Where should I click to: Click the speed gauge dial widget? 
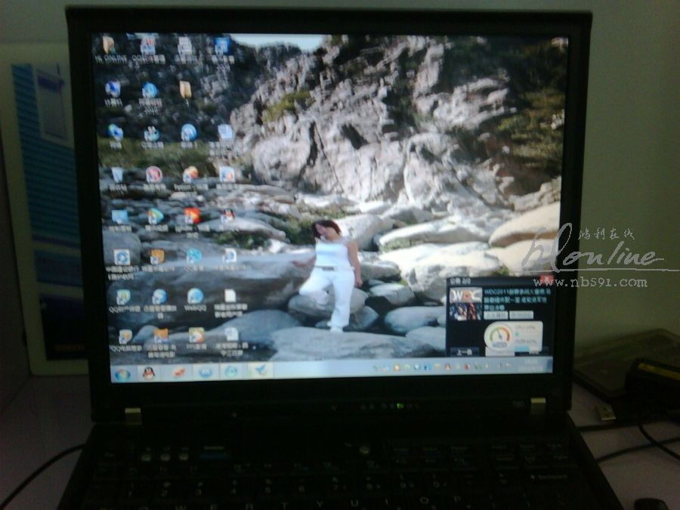(x=499, y=336)
